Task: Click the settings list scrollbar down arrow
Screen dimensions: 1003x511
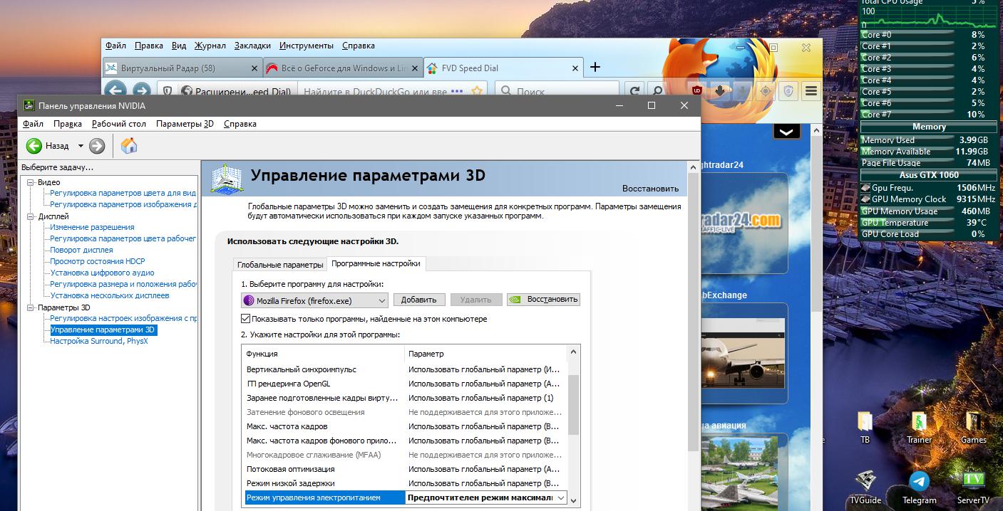Action: (574, 500)
